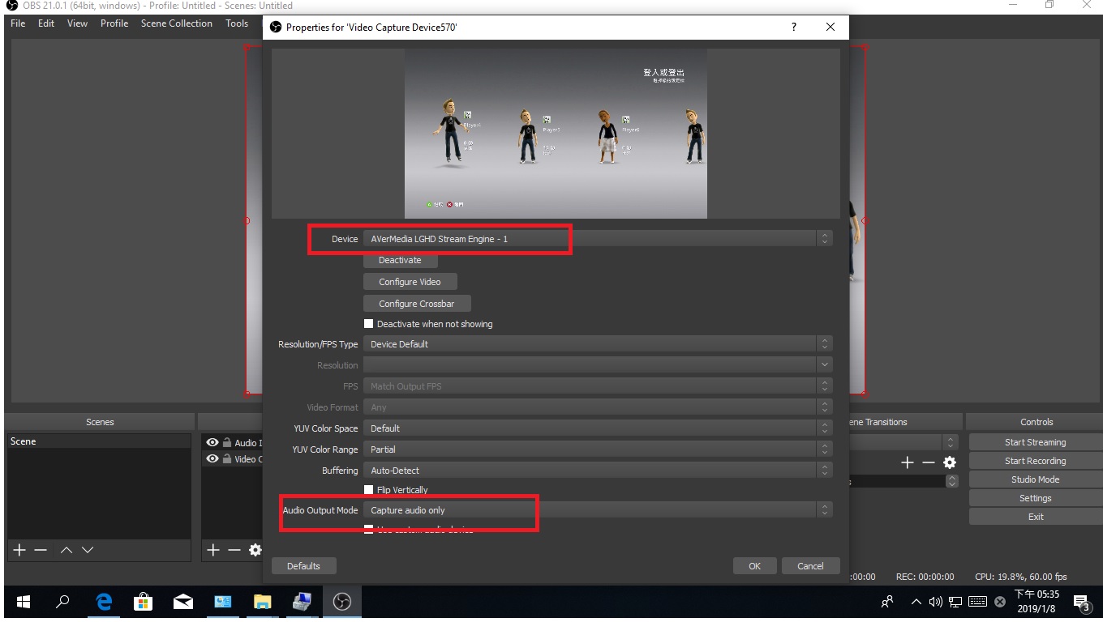The width and height of the screenshot is (1103, 622).
Task: Open the FPS dropdown showing Match Output FPS
Action: tap(598, 386)
